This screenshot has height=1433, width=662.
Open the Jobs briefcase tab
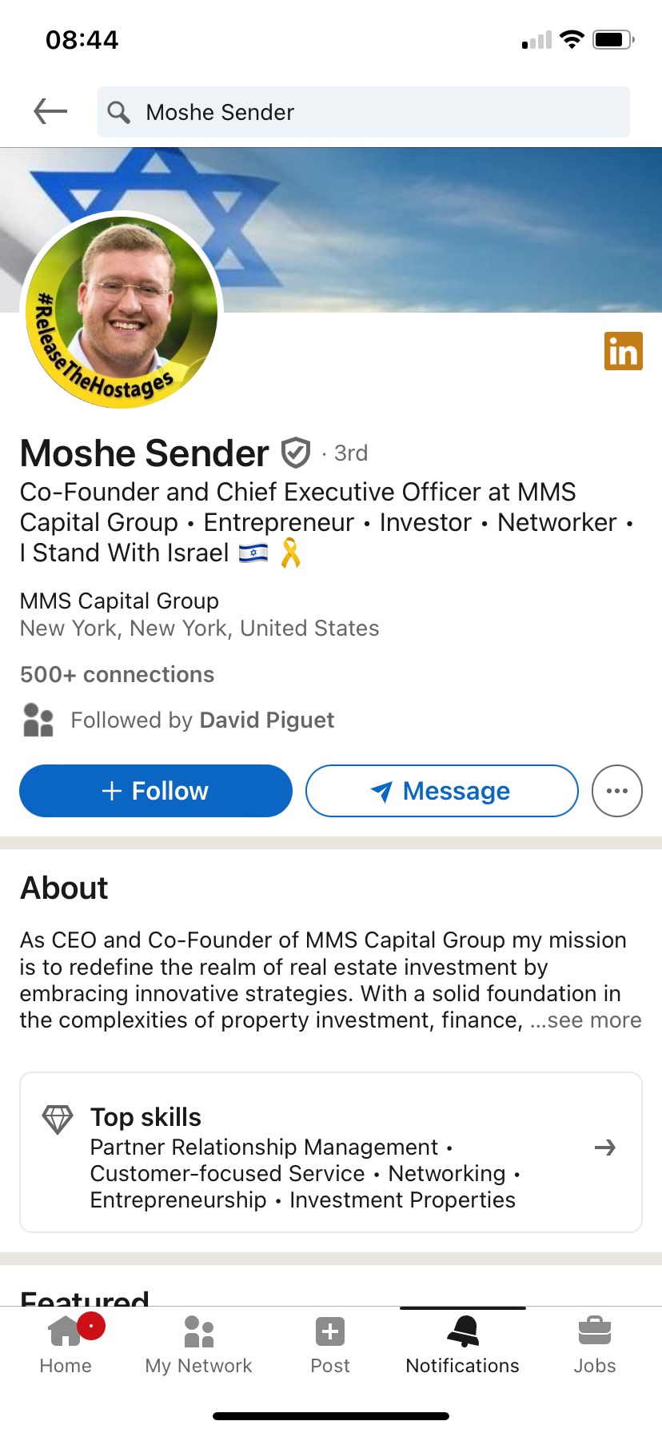coord(594,1343)
